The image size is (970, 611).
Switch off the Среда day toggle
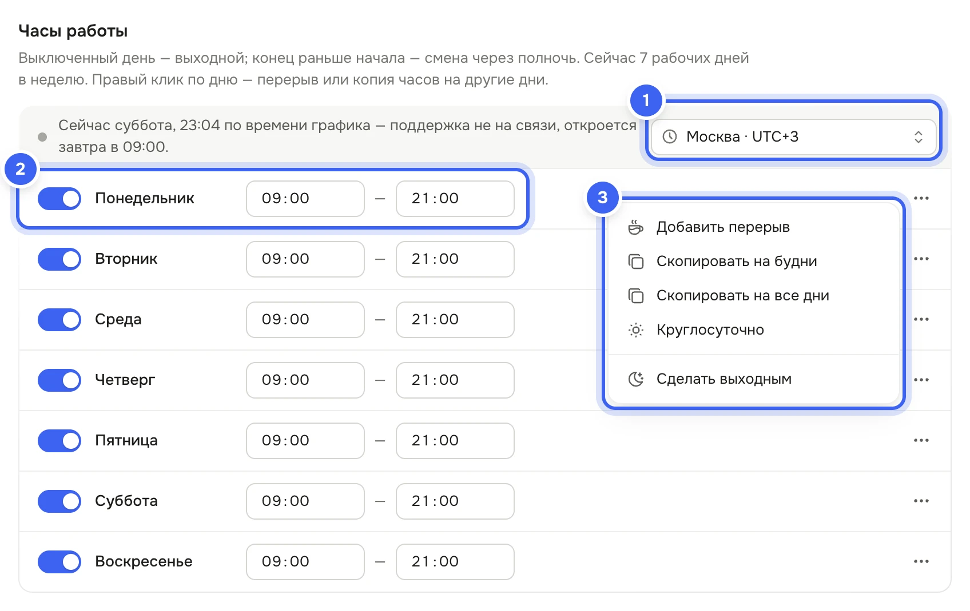59,320
